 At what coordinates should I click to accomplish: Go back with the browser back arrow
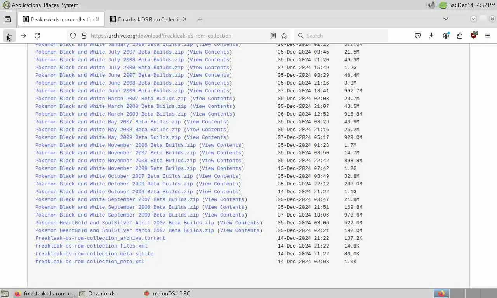(9, 36)
